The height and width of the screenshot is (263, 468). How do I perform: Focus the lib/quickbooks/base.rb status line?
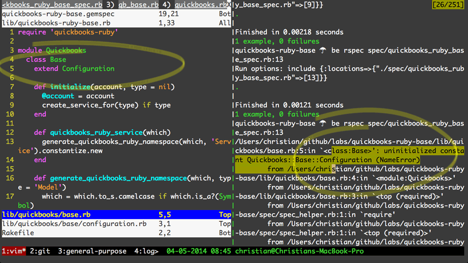pyautogui.click(x=116, y=215)
